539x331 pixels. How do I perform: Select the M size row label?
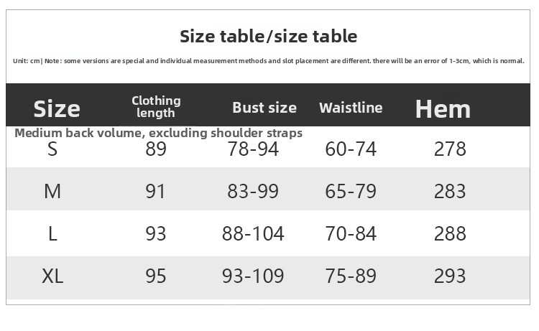point(52,191)
